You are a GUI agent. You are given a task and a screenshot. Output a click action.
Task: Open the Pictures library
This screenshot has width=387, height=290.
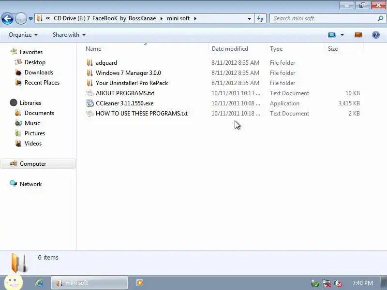coord(35,133)
